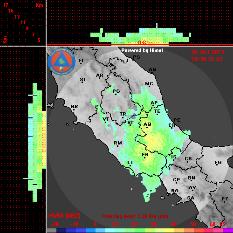Click the Powered by Himet text
This screenshot has height=233, width=233.
tap(142, 50)
